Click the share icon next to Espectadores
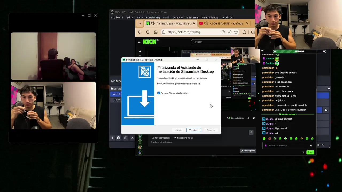The width and height of the screenshot is (342, 192). 248,118
